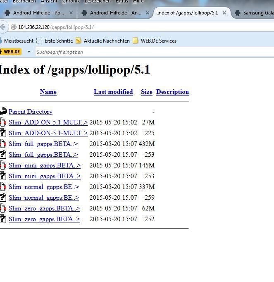This screenshot has width=274, height=282.
Task: Click the unknown-file icon of 253-byte mini gapps
Action: 3,176
